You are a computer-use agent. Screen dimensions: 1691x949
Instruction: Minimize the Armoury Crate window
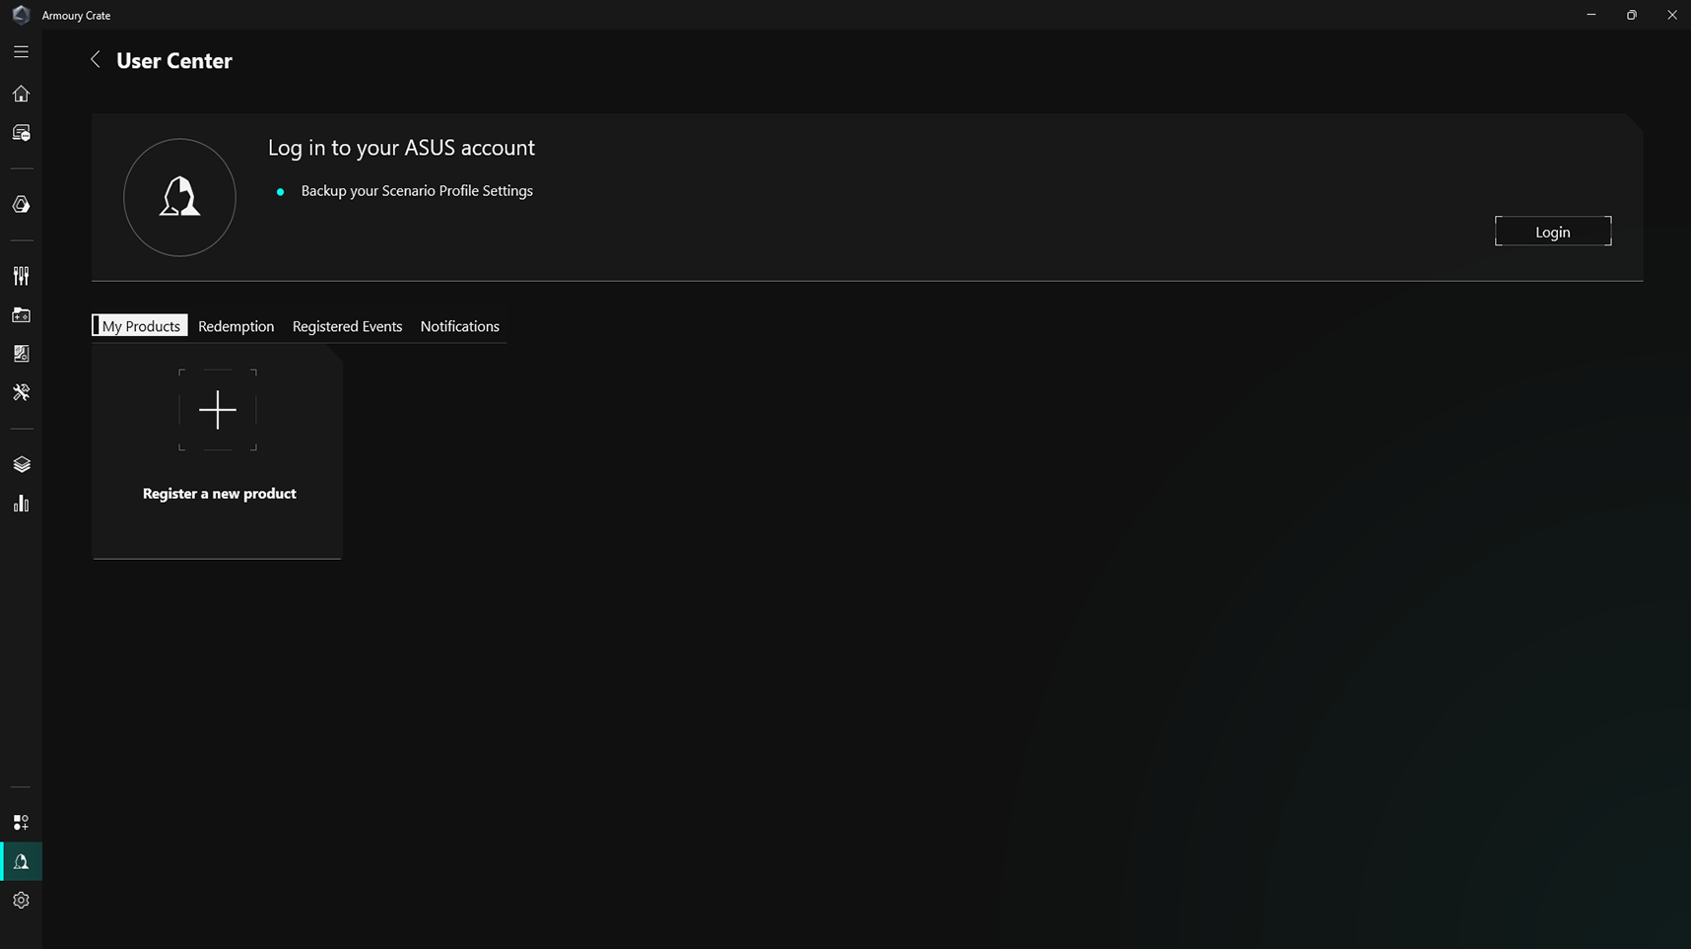pyautogui.click(x=1591, y=15)
